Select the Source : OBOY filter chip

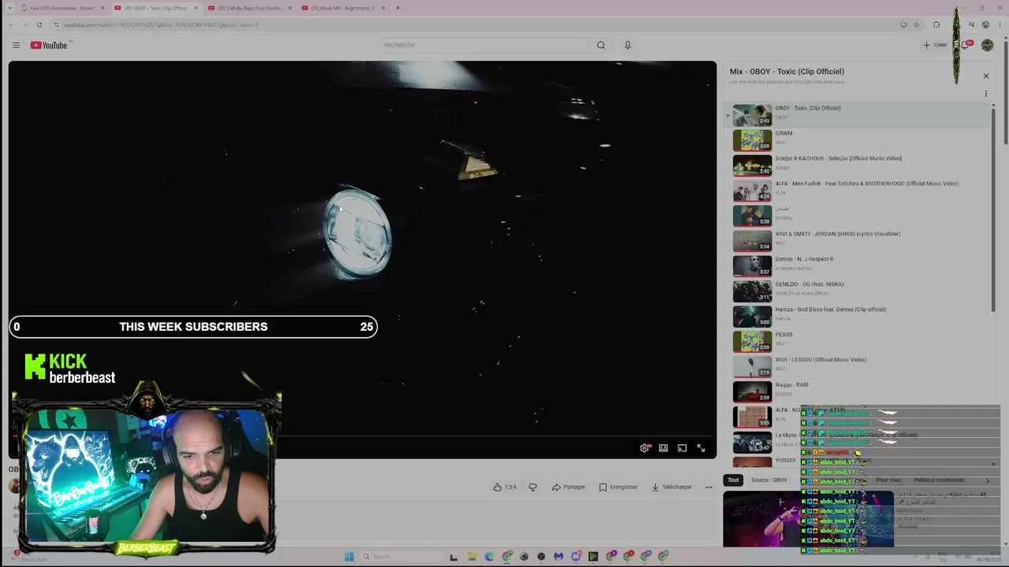pyautogui.click(x=769, y=480)
